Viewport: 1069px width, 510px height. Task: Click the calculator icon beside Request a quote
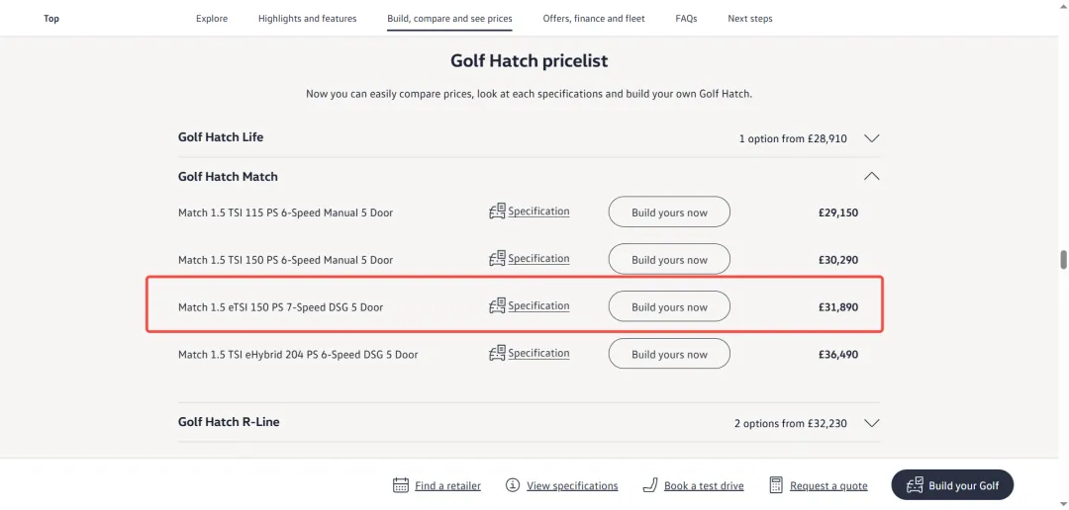tap(776, 485)
